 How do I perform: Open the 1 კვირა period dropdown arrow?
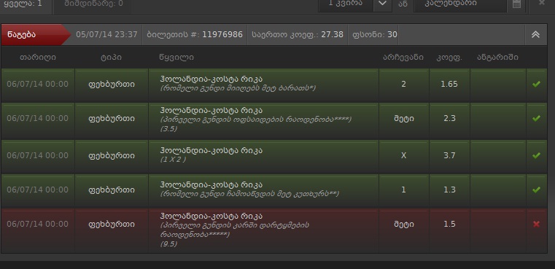pyautogui.click(x=382, y=4)
